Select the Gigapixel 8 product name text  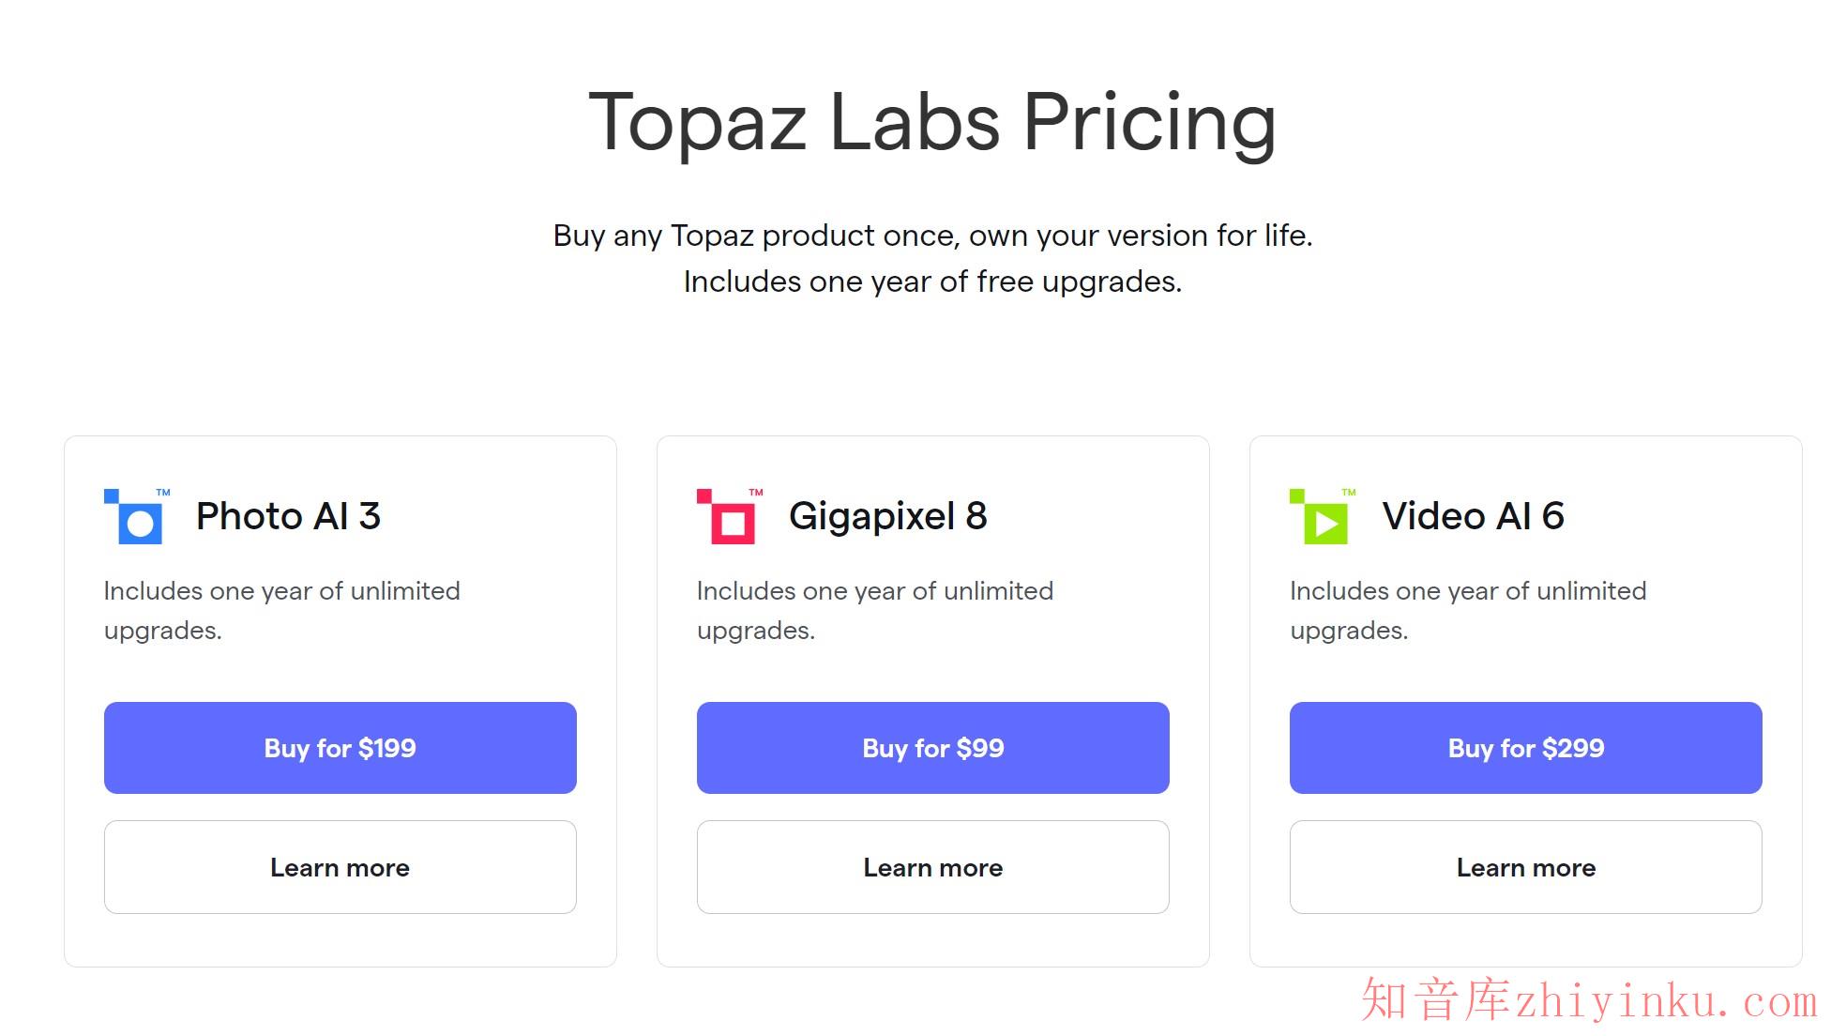coord(888,516)
